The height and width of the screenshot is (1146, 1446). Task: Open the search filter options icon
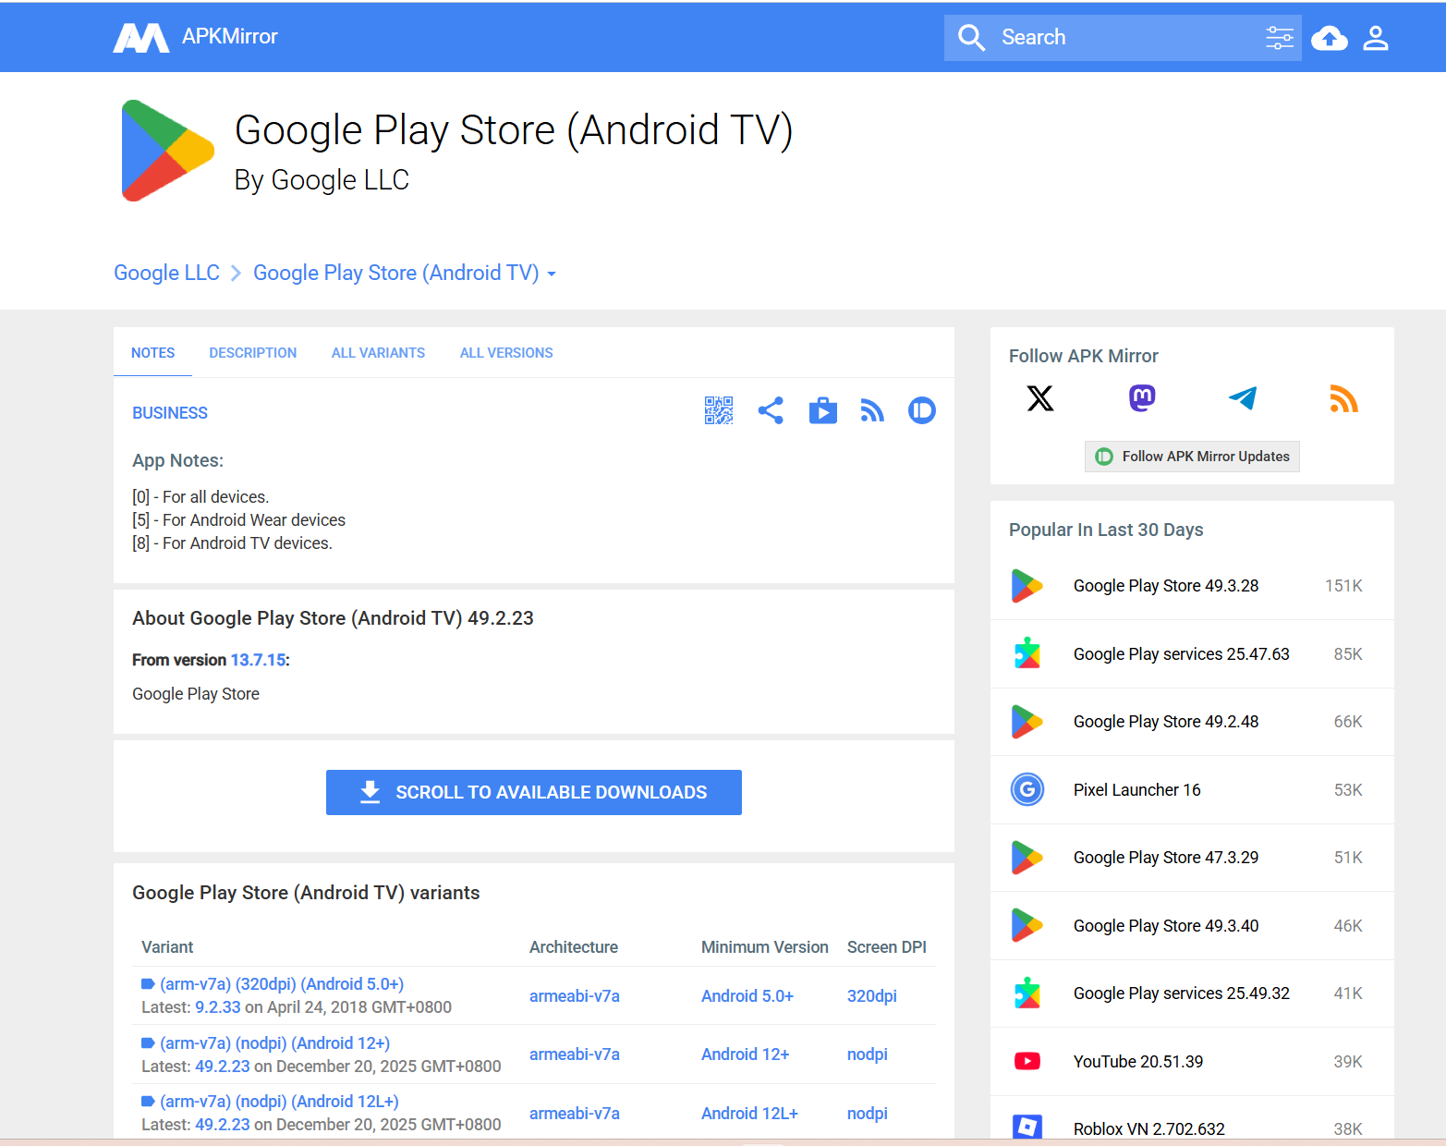click(1279, 38)
